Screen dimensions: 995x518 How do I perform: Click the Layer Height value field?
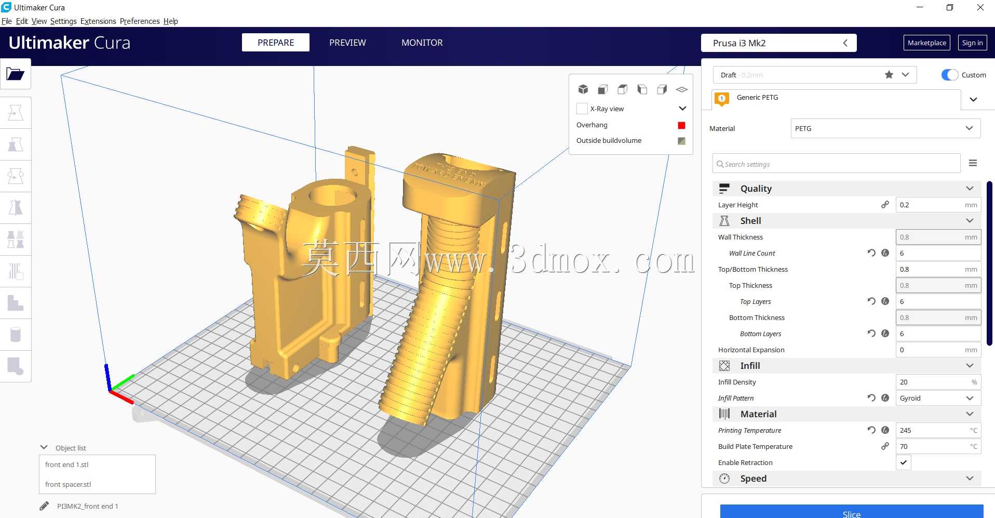pyautogui.click(x=938, y=205)
